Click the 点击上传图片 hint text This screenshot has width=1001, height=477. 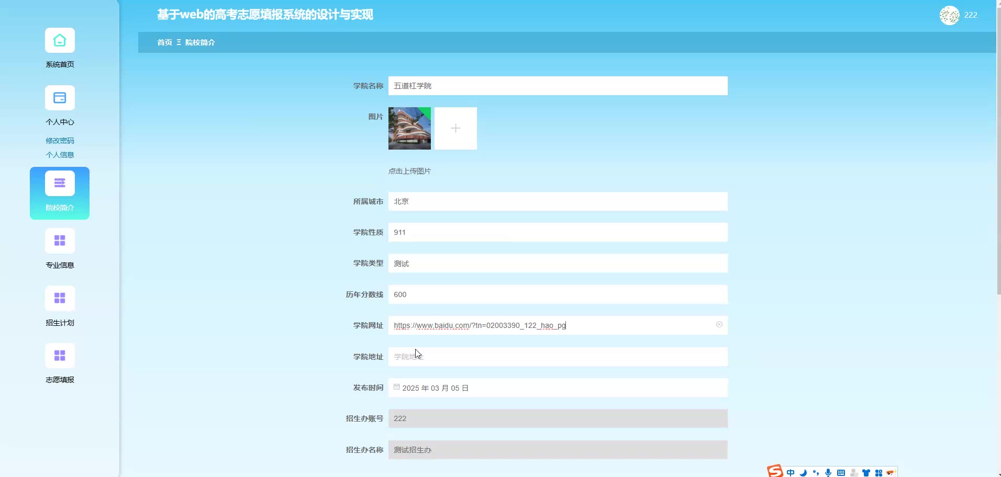409,171
